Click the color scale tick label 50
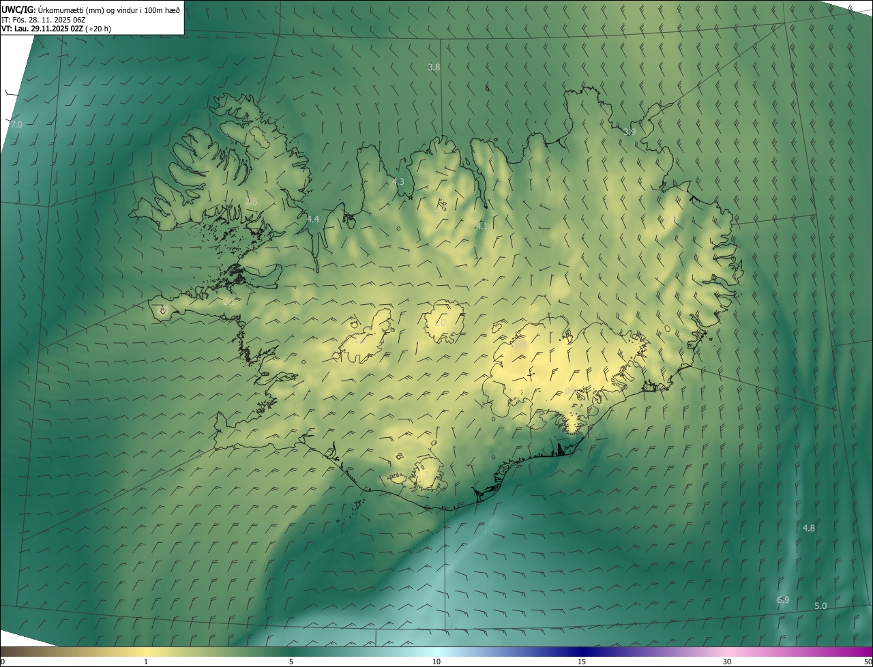 pos(868,662)
